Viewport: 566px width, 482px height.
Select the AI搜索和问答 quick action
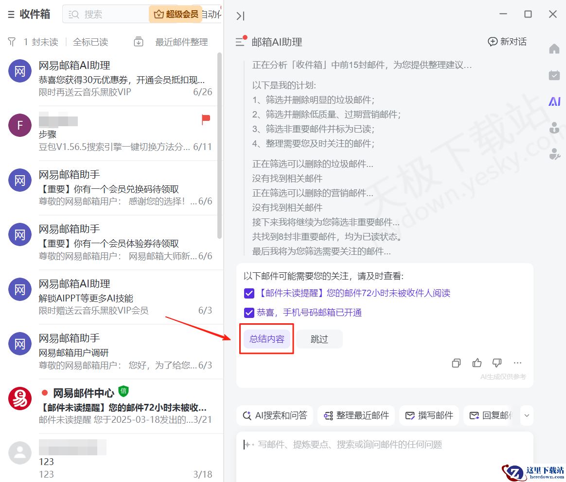point(275,416)
